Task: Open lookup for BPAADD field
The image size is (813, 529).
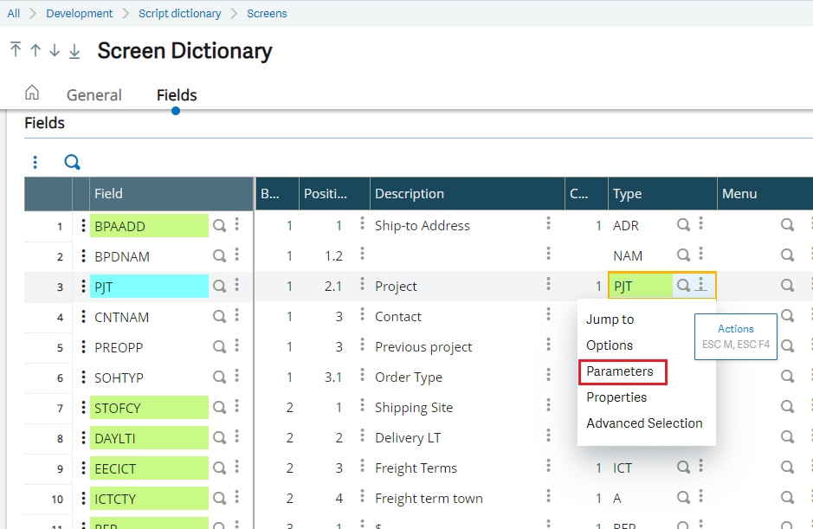Action: click(x=220, y=226)
